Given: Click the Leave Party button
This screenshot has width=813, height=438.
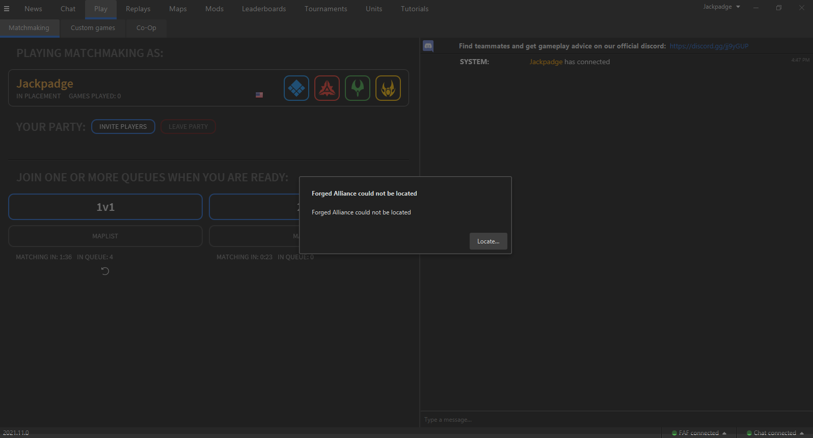Looking at the screenshot, I should 188,126.
